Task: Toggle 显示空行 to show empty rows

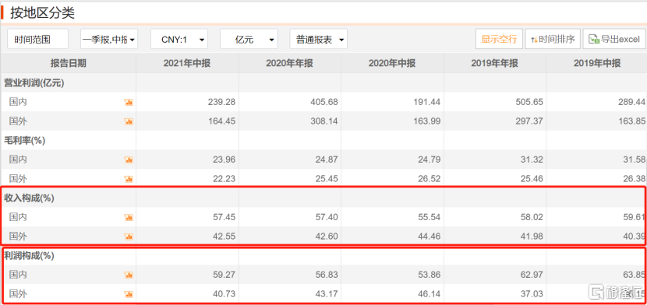Action: (x=499, y=39)
